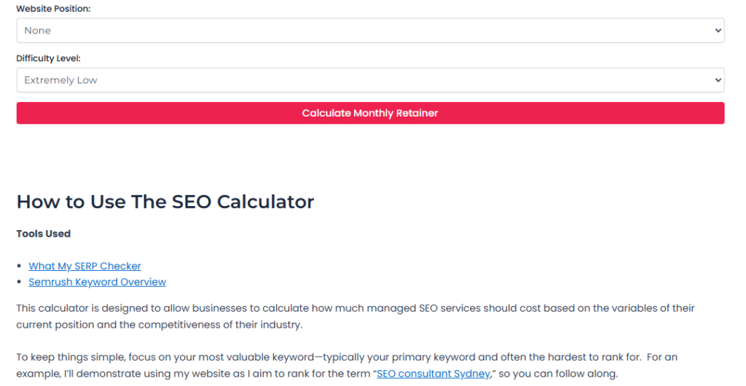Click the Website Position dropdown arrow

pyautogui.click(x=718, y=31)
